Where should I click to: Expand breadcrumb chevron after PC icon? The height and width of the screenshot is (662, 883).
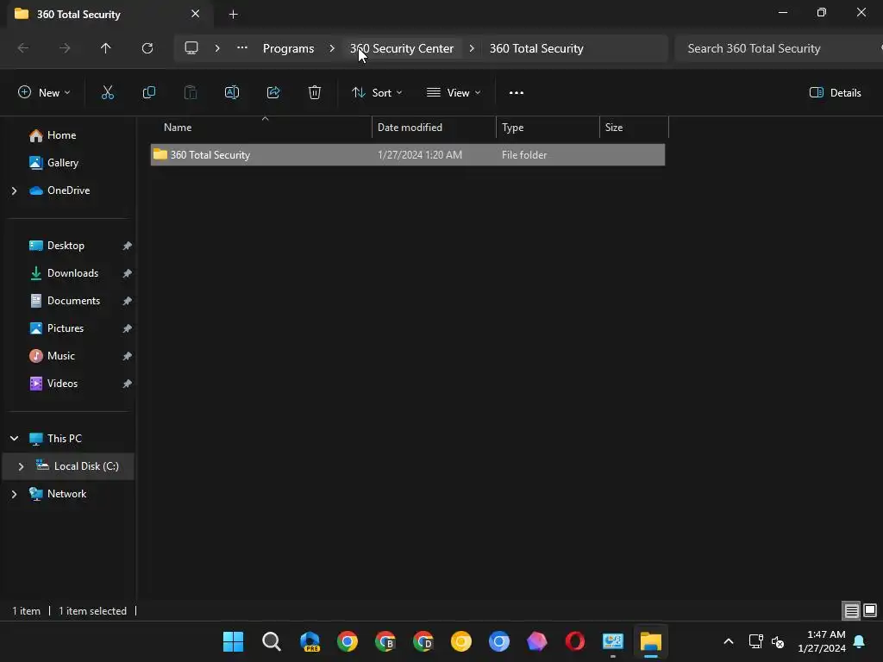217,48
